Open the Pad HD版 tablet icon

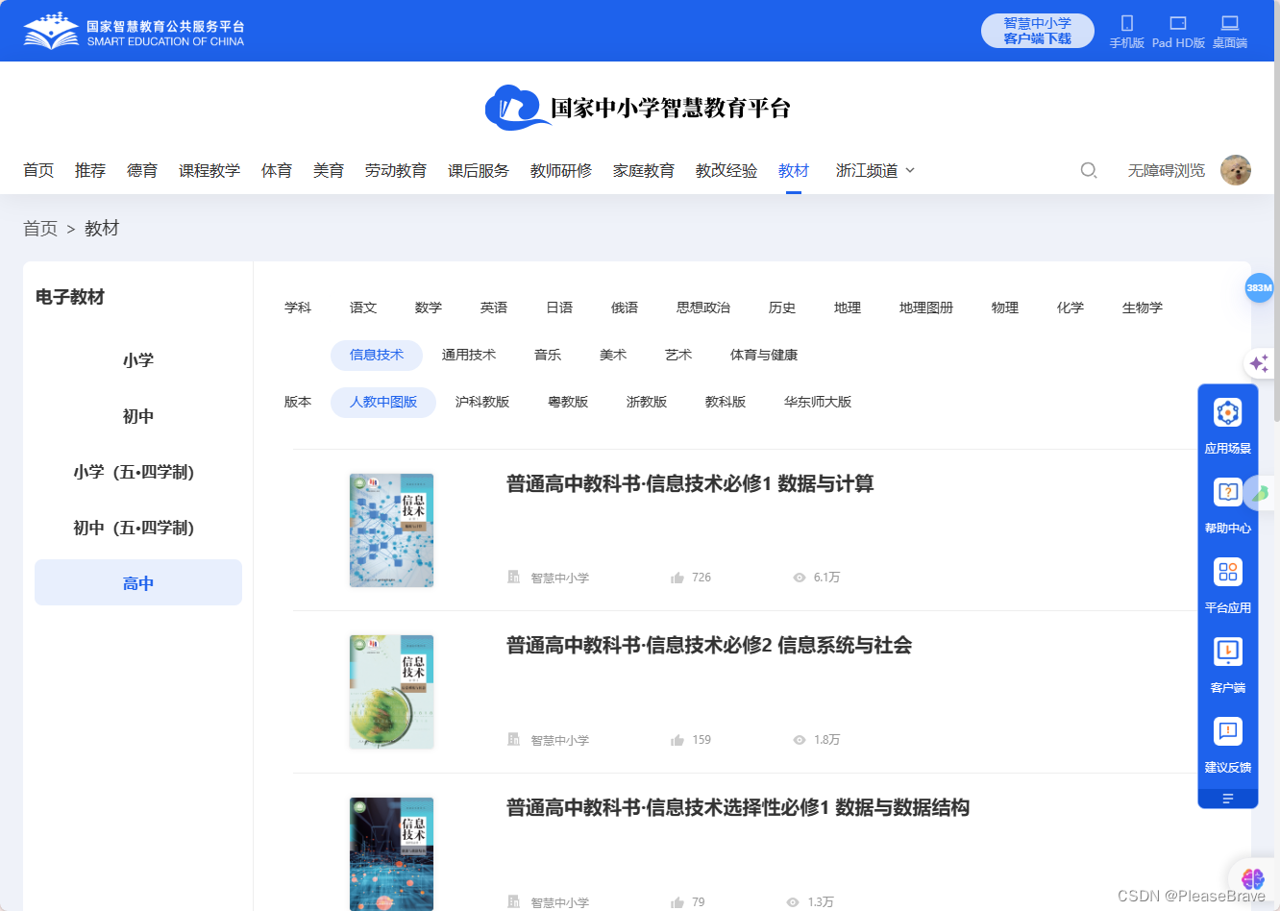coord(1178,23)
